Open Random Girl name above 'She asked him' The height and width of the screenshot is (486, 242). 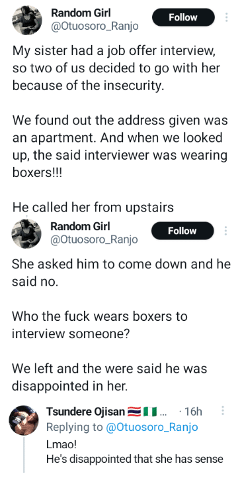(80, 227)
